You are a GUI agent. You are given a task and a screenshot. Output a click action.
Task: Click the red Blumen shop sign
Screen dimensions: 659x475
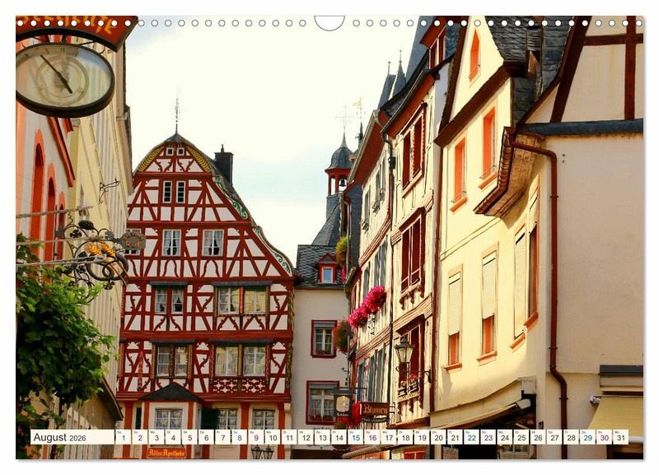tap(372, 409)
